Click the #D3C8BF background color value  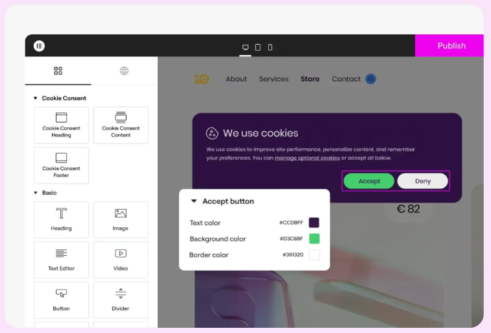click(291, 239)
